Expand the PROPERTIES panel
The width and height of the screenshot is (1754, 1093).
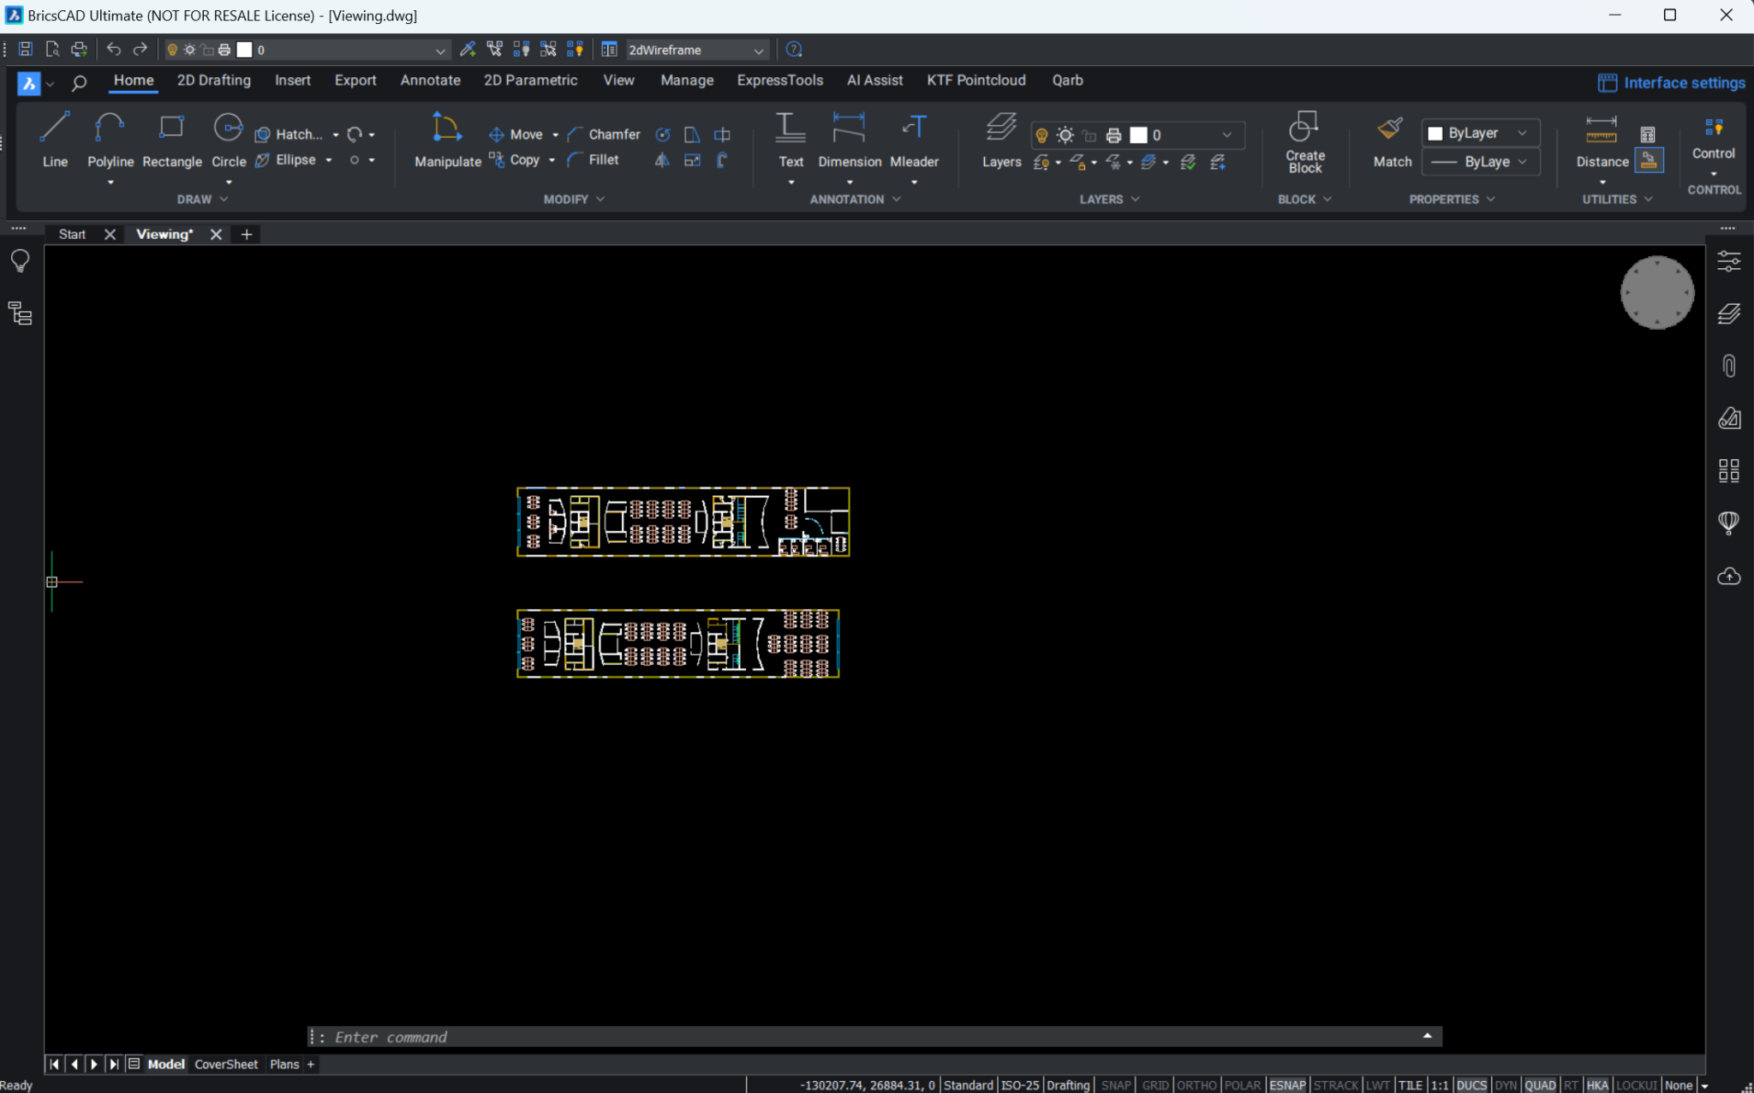pyautogui.click(x=1452, y=199)
